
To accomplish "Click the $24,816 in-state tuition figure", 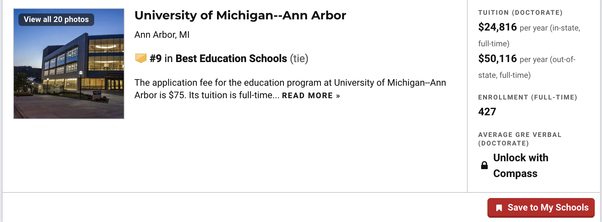I will pos(498,27).
